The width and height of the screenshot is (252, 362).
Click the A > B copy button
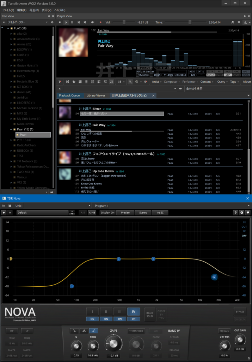(92, 212)
